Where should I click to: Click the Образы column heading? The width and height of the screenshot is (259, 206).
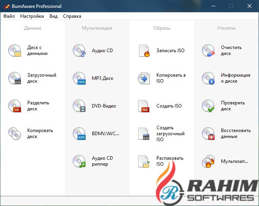tap(162, 28)
